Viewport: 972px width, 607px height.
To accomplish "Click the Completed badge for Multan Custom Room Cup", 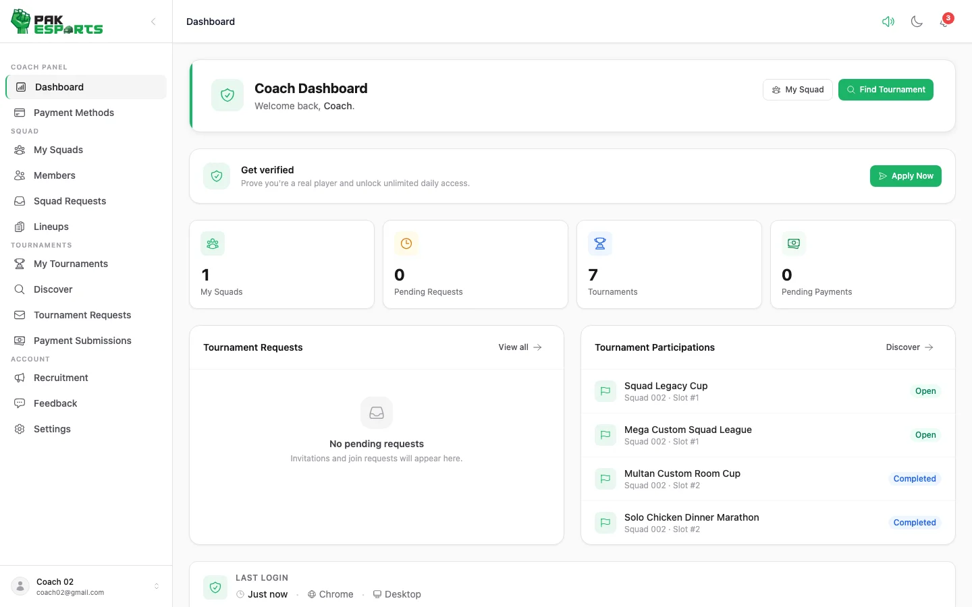I will (915, 479).
